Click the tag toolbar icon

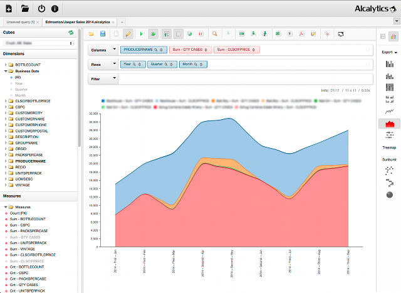pos(327,34)
